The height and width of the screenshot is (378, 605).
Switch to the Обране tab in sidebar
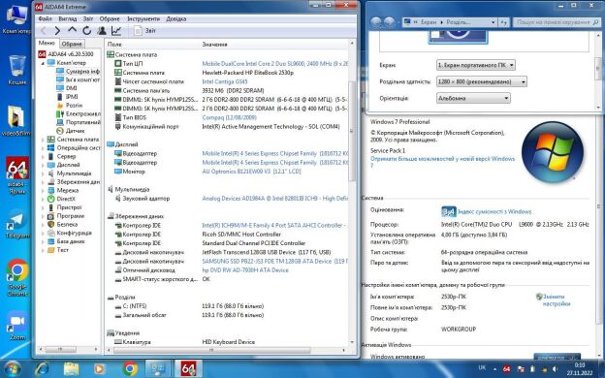[72, 44]
